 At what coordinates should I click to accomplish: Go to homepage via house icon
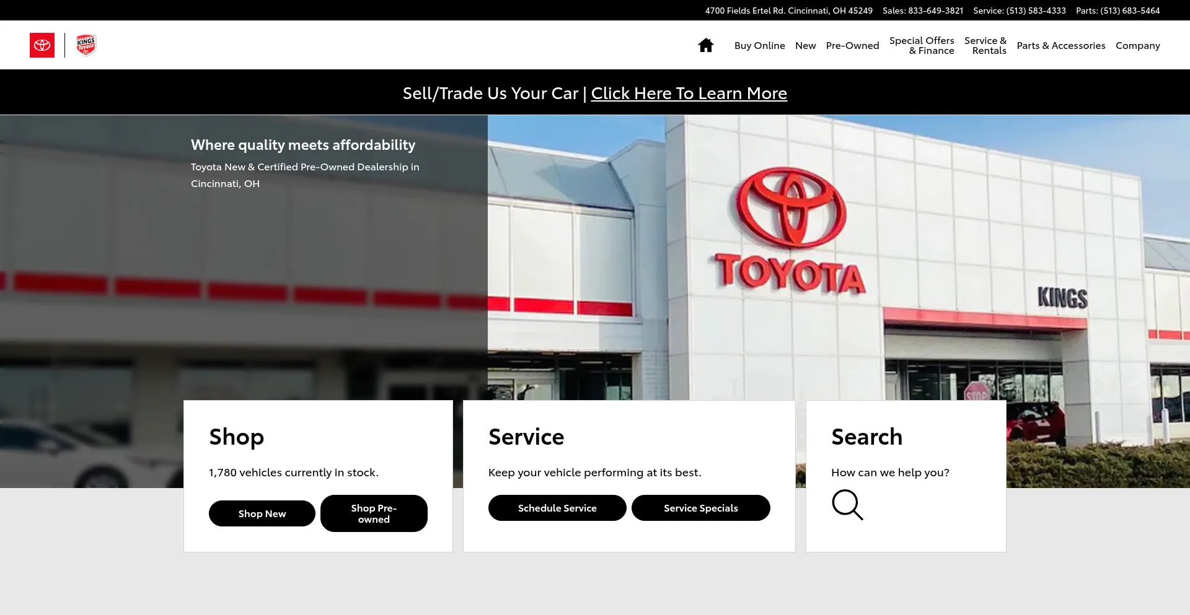point(706,45)
